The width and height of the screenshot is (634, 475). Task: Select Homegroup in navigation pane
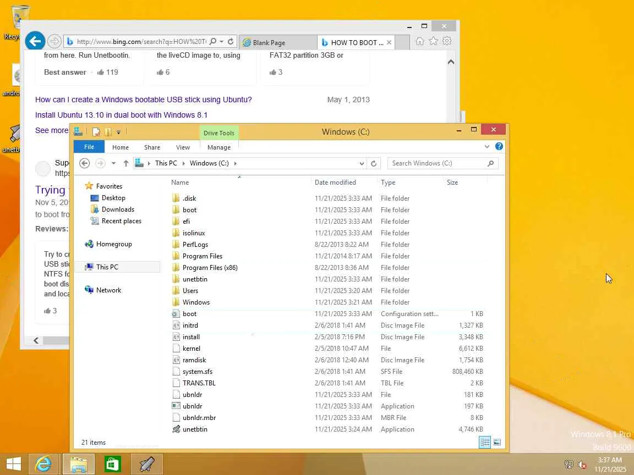coord(113,244)
